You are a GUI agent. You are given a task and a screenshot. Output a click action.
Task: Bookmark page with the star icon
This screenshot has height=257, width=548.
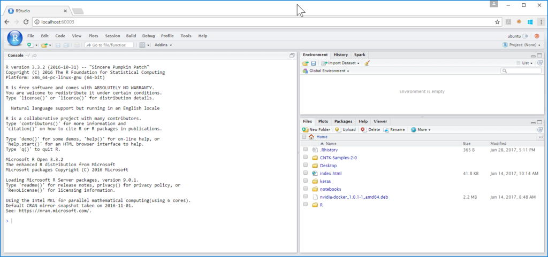click(x=497, y=22)
